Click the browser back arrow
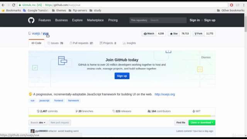This screenshot has height=139, width=247. (x=3, y=5)
